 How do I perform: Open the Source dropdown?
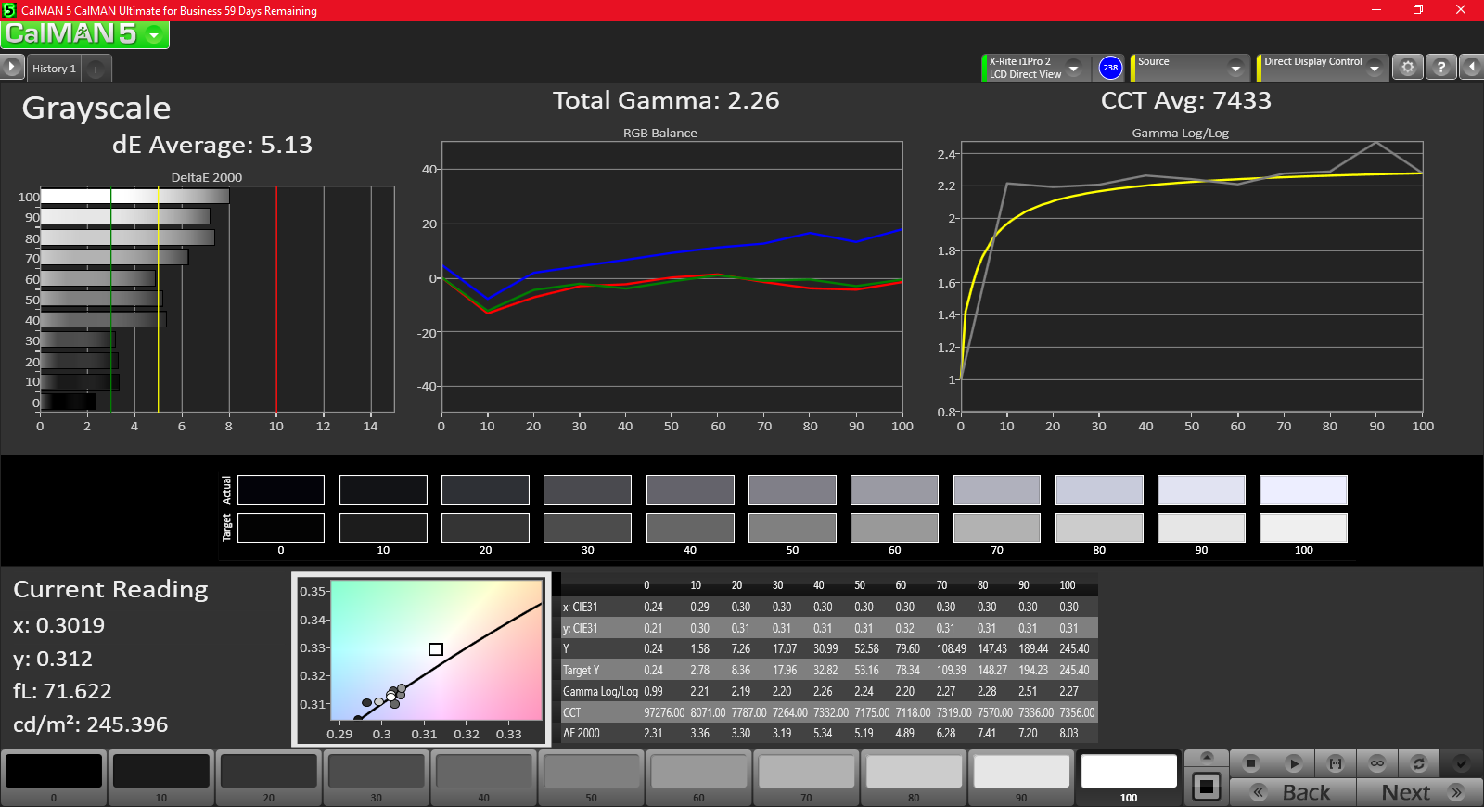click(x=1235, y=69)
